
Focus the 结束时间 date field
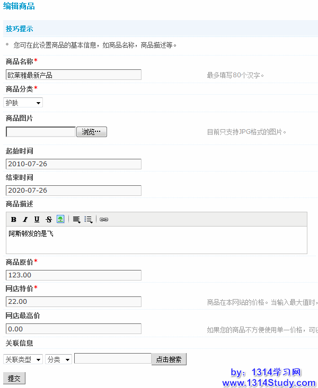[x=74, y=191]
